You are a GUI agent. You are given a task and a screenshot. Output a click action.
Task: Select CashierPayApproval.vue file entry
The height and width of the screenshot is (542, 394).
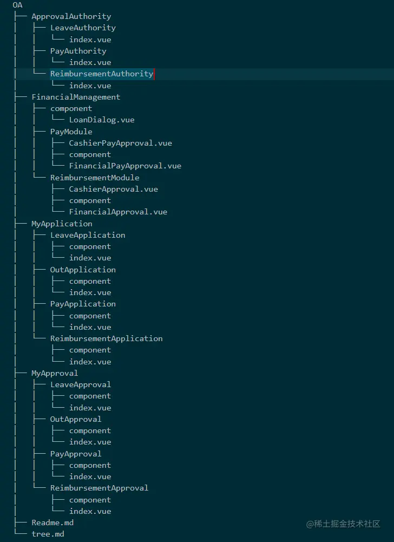(120, 143)
